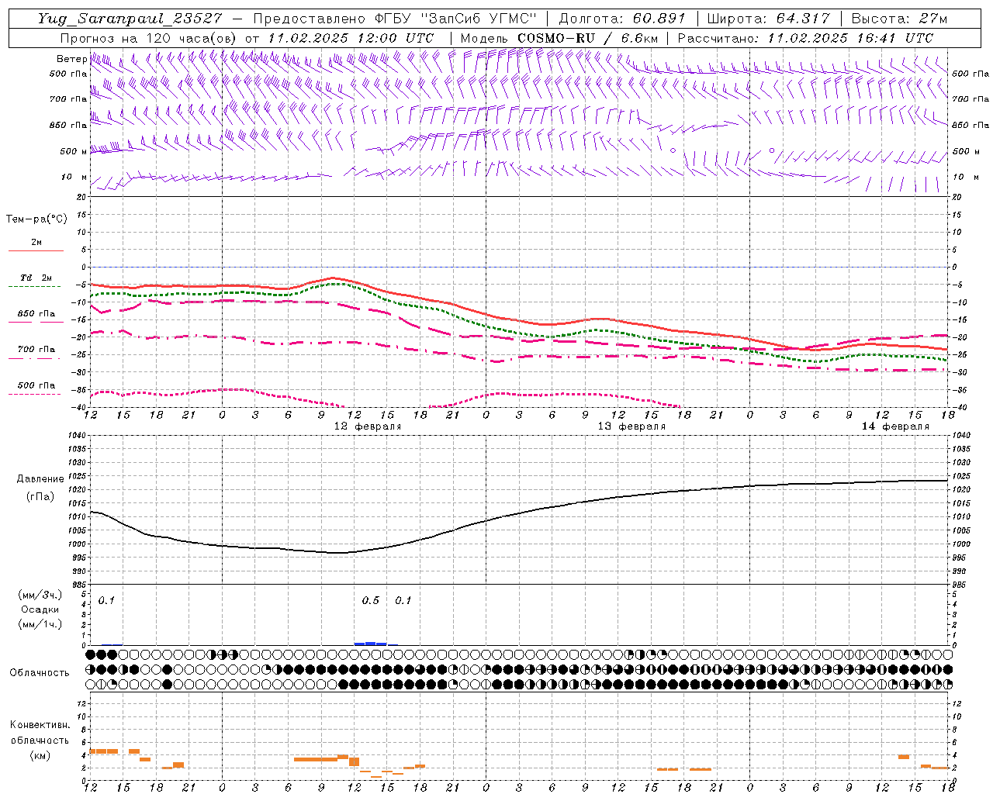Click the '700 гПа' temperature legend entry
Viewport: 993px width, 794px height.
point(36,349)
